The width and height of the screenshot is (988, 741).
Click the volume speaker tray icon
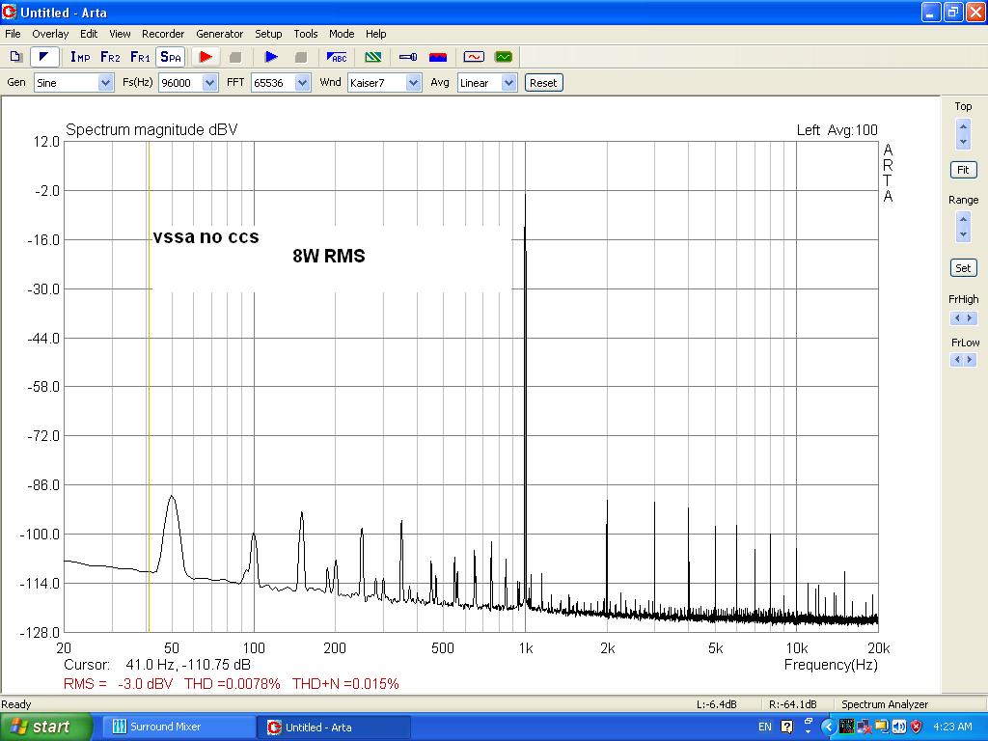(899, 727)
